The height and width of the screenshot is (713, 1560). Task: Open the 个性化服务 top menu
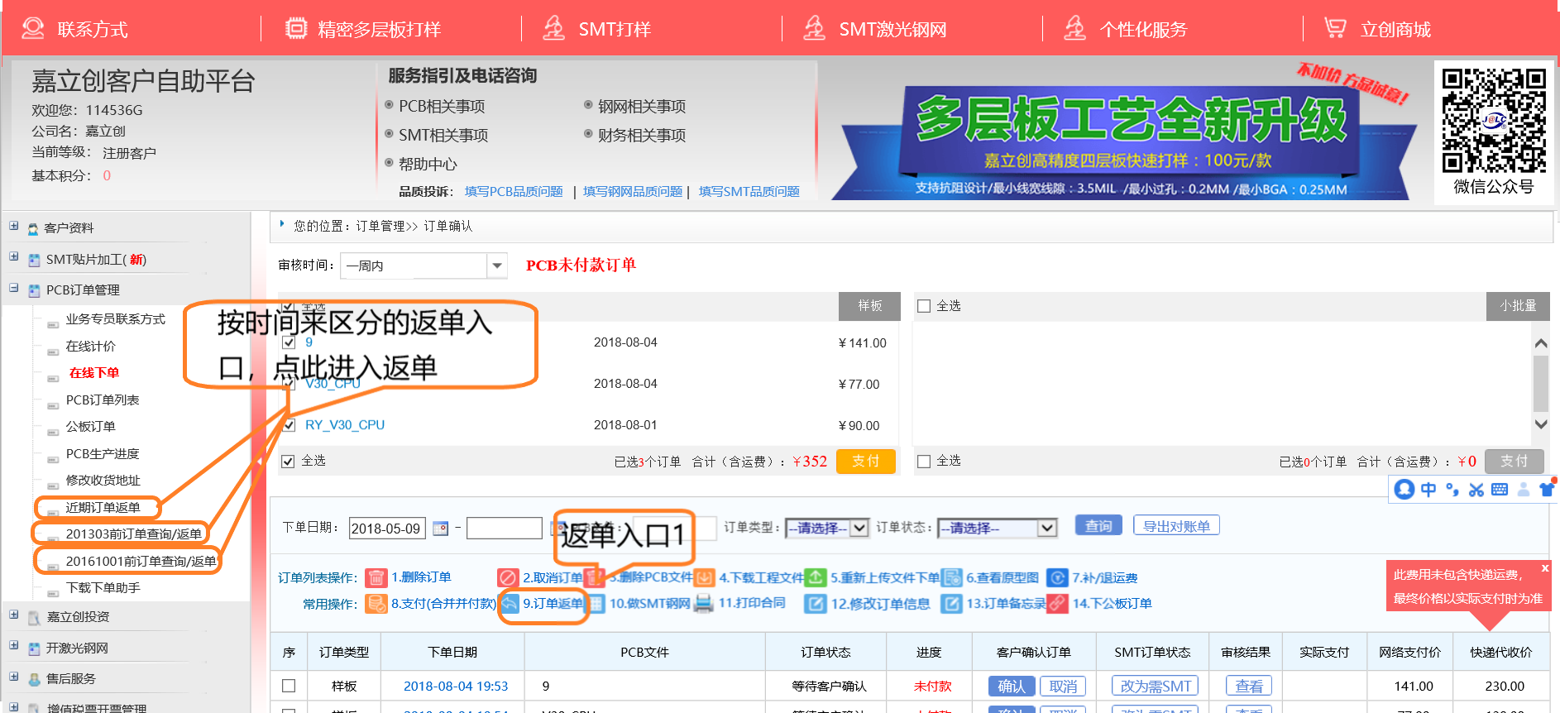(x=1143, y=30)
